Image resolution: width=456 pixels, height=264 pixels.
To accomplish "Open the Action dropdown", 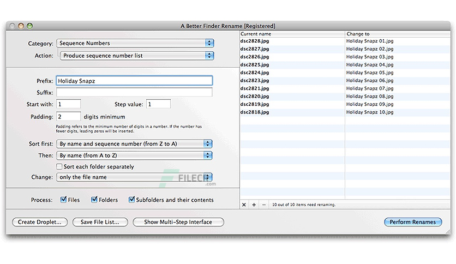I will [x=137, y=56].
